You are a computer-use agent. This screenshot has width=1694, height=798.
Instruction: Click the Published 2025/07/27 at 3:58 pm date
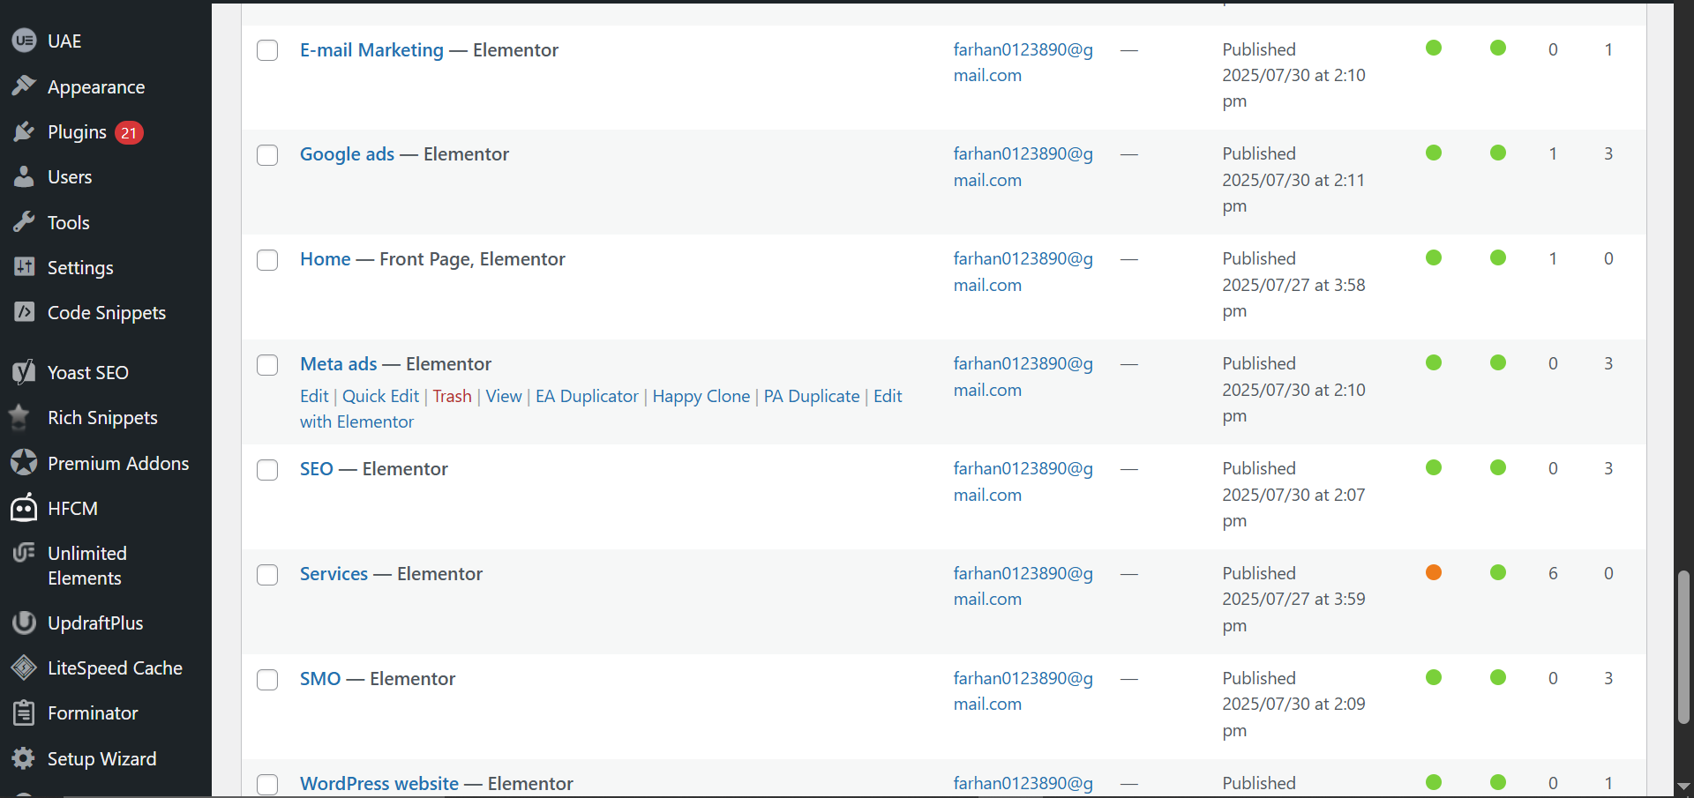click(x=1293, y=285)
